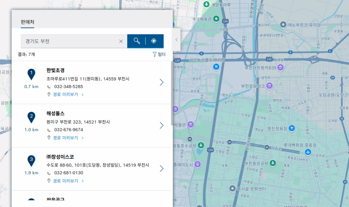Click the 0.7 km distance label

coord(31,86)
